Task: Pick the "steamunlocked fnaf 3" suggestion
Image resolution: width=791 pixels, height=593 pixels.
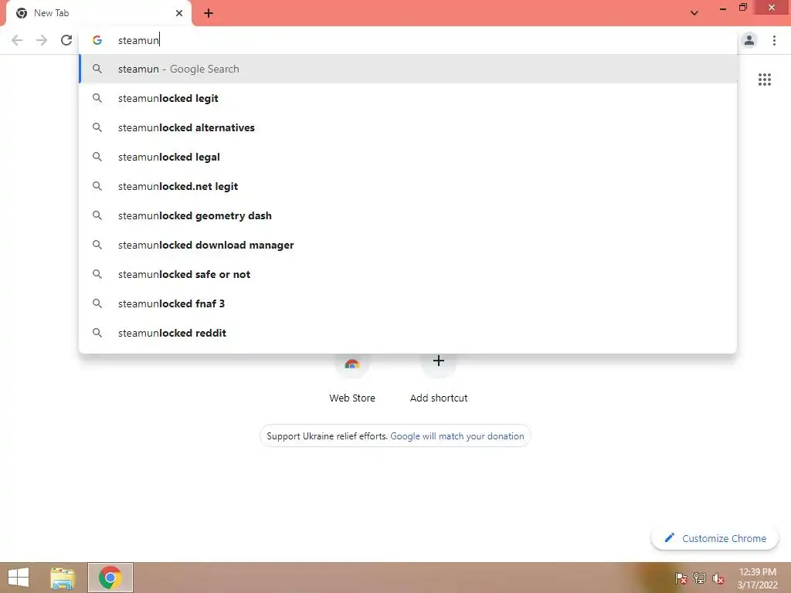Action: (408, 303)
